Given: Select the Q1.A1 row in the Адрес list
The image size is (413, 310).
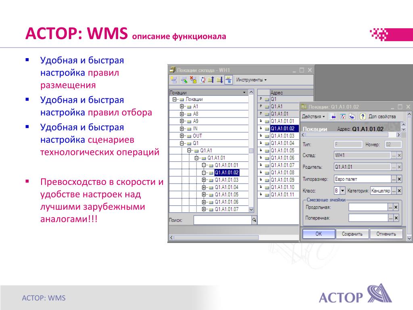Looking at the screenshot, I should pyautogui.click(x=279, y=107).
